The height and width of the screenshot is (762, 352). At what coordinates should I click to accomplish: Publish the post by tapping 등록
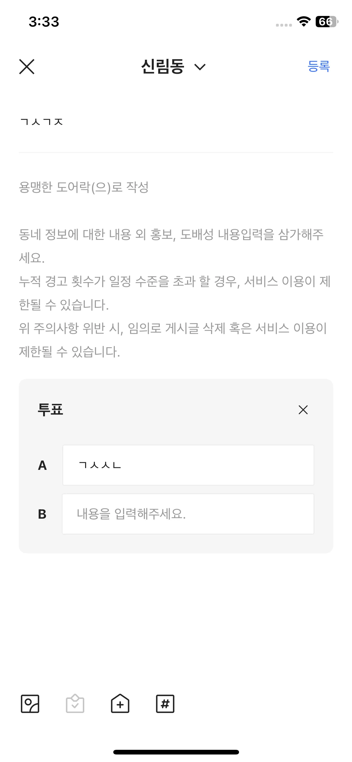319,66
